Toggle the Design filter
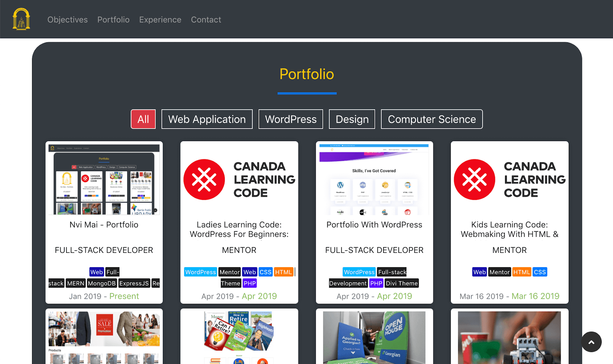The image size is (613, 364). (352, 119)
